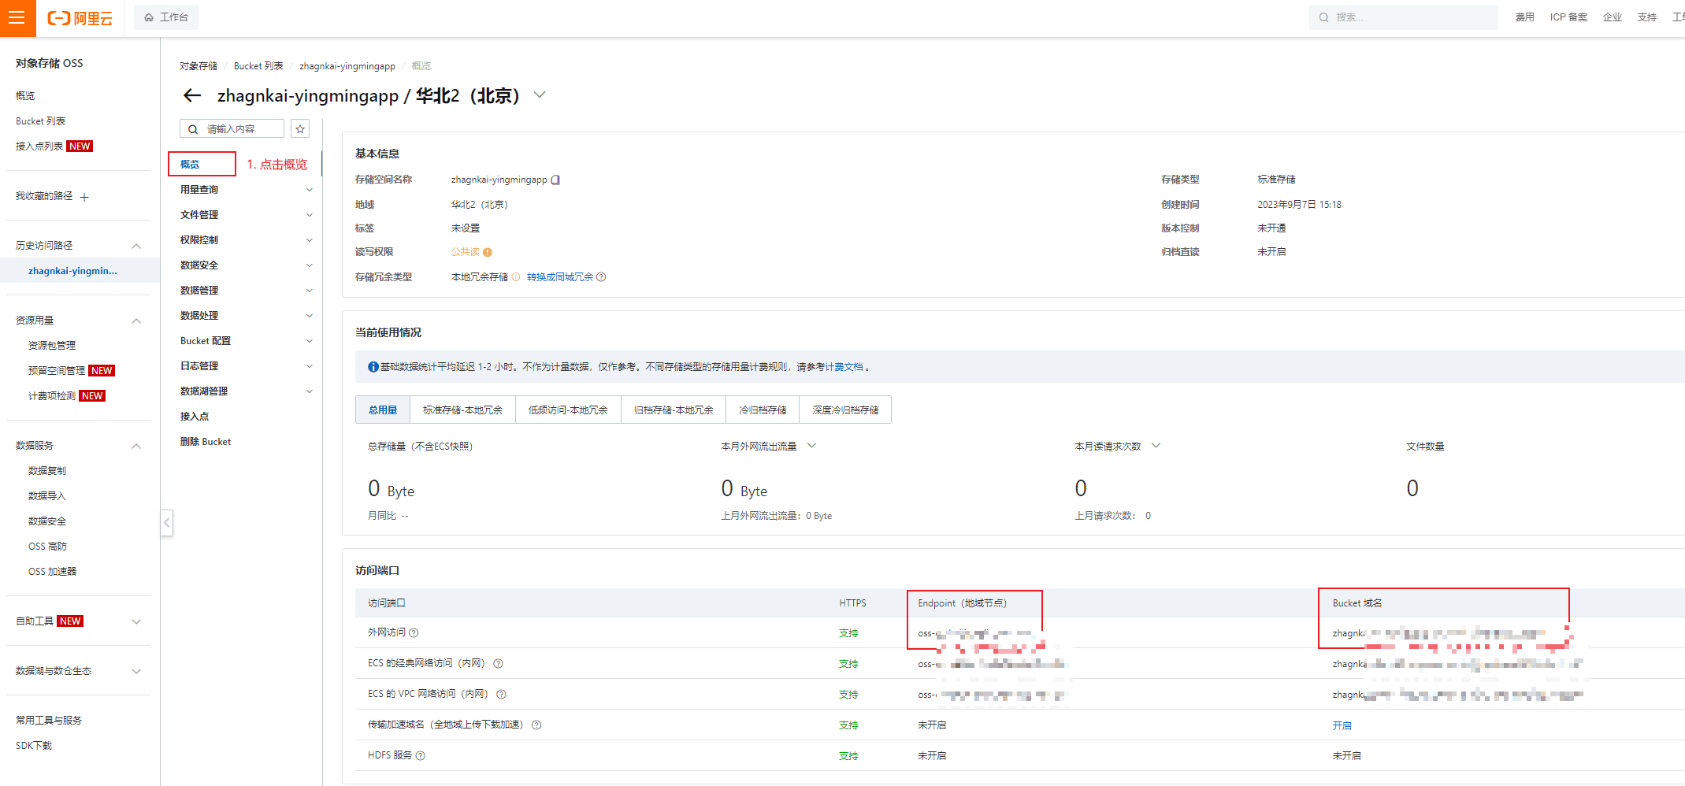Click the 公共读 warning info icon

[488, 252]
